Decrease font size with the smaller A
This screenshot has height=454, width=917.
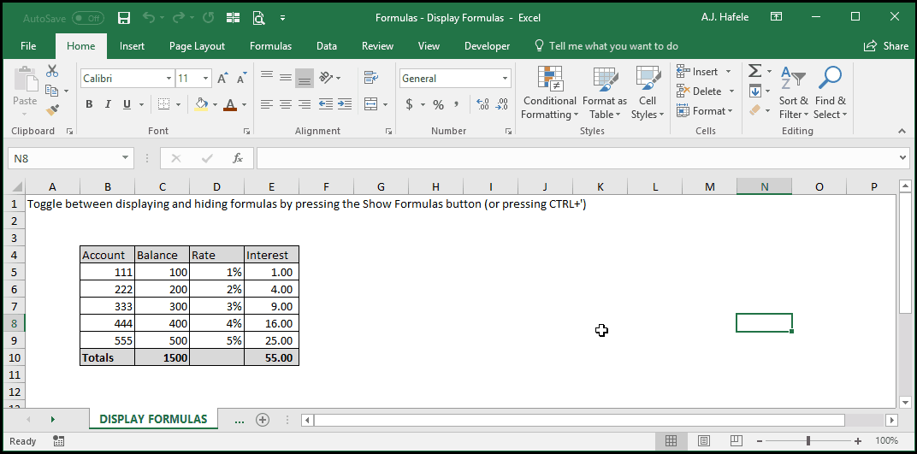point(241,79)
